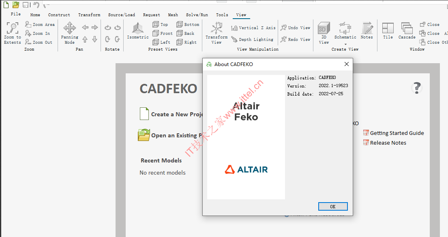
Task: Create a new 3D View
Action: click(324, 33)
